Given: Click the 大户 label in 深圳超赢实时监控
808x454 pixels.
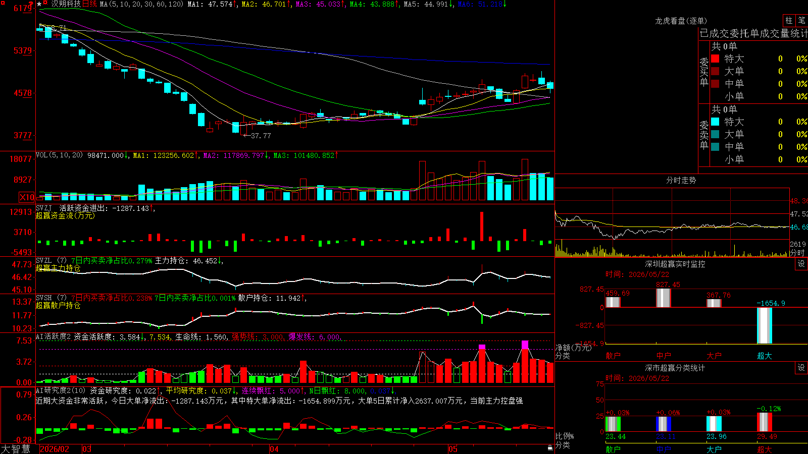Looking at the screenshot, I should coord(714,356).
